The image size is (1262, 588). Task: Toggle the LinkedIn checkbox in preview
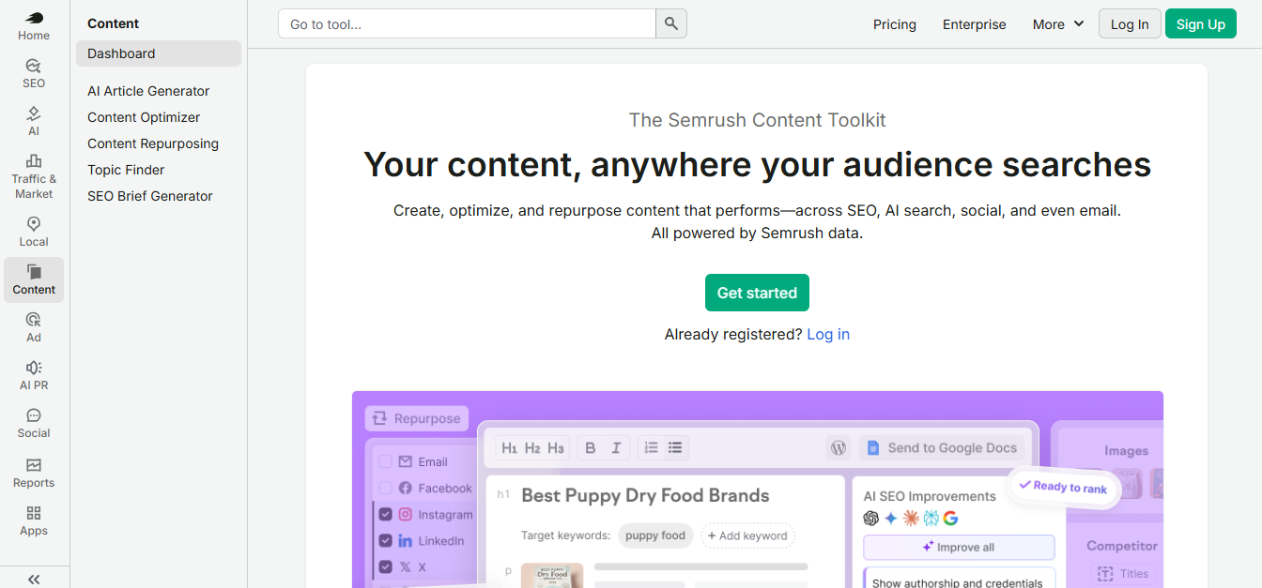coord(385,540)
